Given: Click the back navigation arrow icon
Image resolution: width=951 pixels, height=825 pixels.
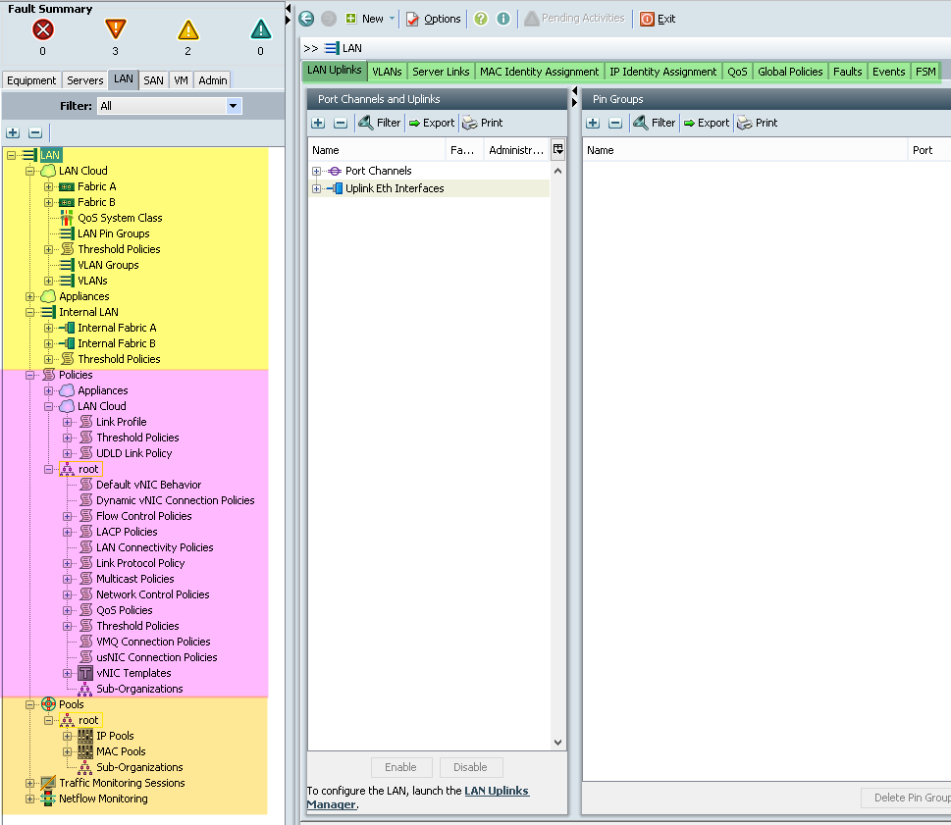Looking at the screenshot, I should tap(306, 19).
